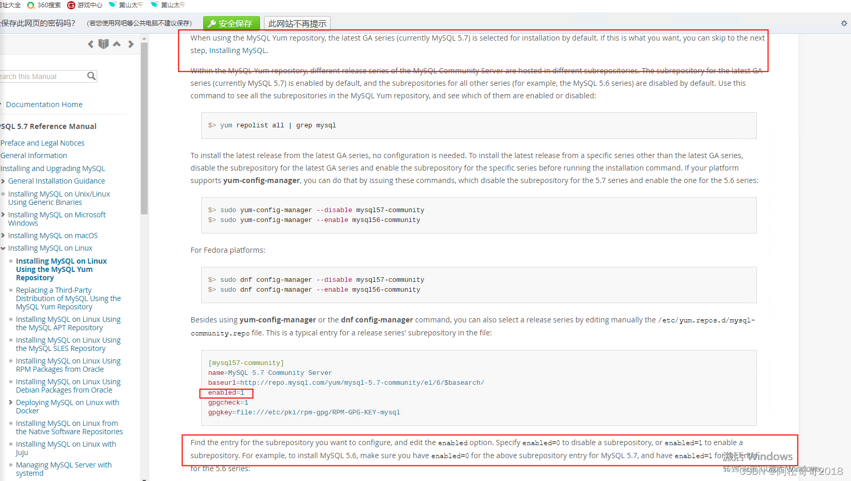The image size is (851, 481).
Task: Open Preface and Legal Notices
Action: coord(42,143)
